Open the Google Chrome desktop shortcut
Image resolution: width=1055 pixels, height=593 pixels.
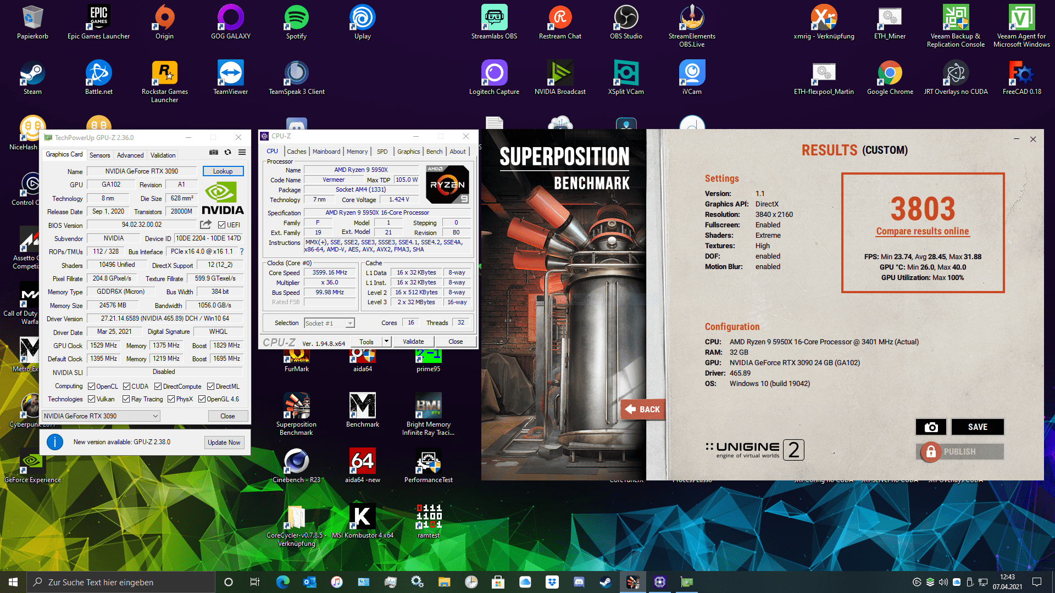pos(890,78)
